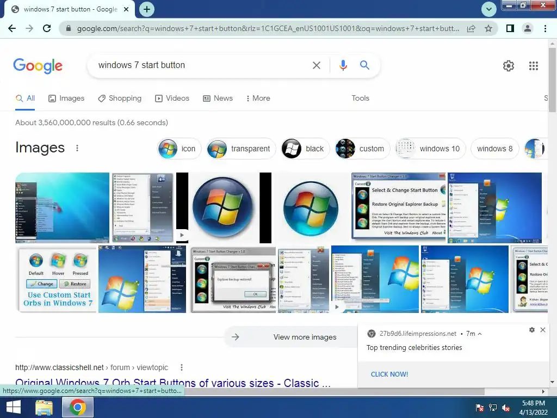Close the 'windows 7 start button' tab
The image size is (557, 418).
coord(126,9)
